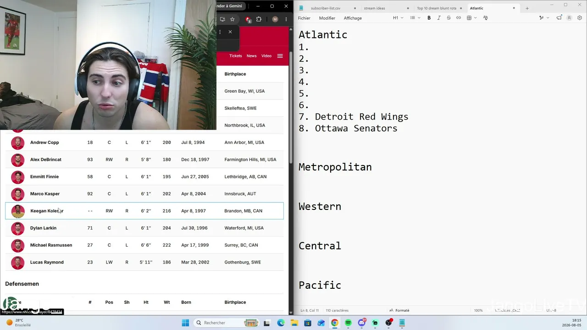
Task: Open the NHL site hamburger menu
Action: tap(280, 56)
